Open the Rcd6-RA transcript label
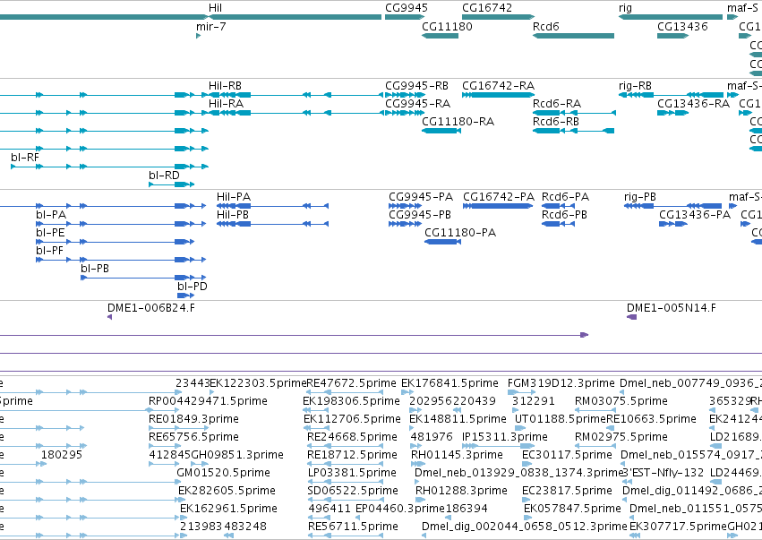This screenshot has width=762, height=540. pyautogui.click(x=557, y=104)
